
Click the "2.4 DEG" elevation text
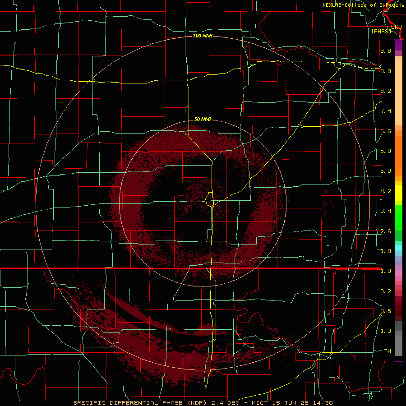click(x=225, y=403)
